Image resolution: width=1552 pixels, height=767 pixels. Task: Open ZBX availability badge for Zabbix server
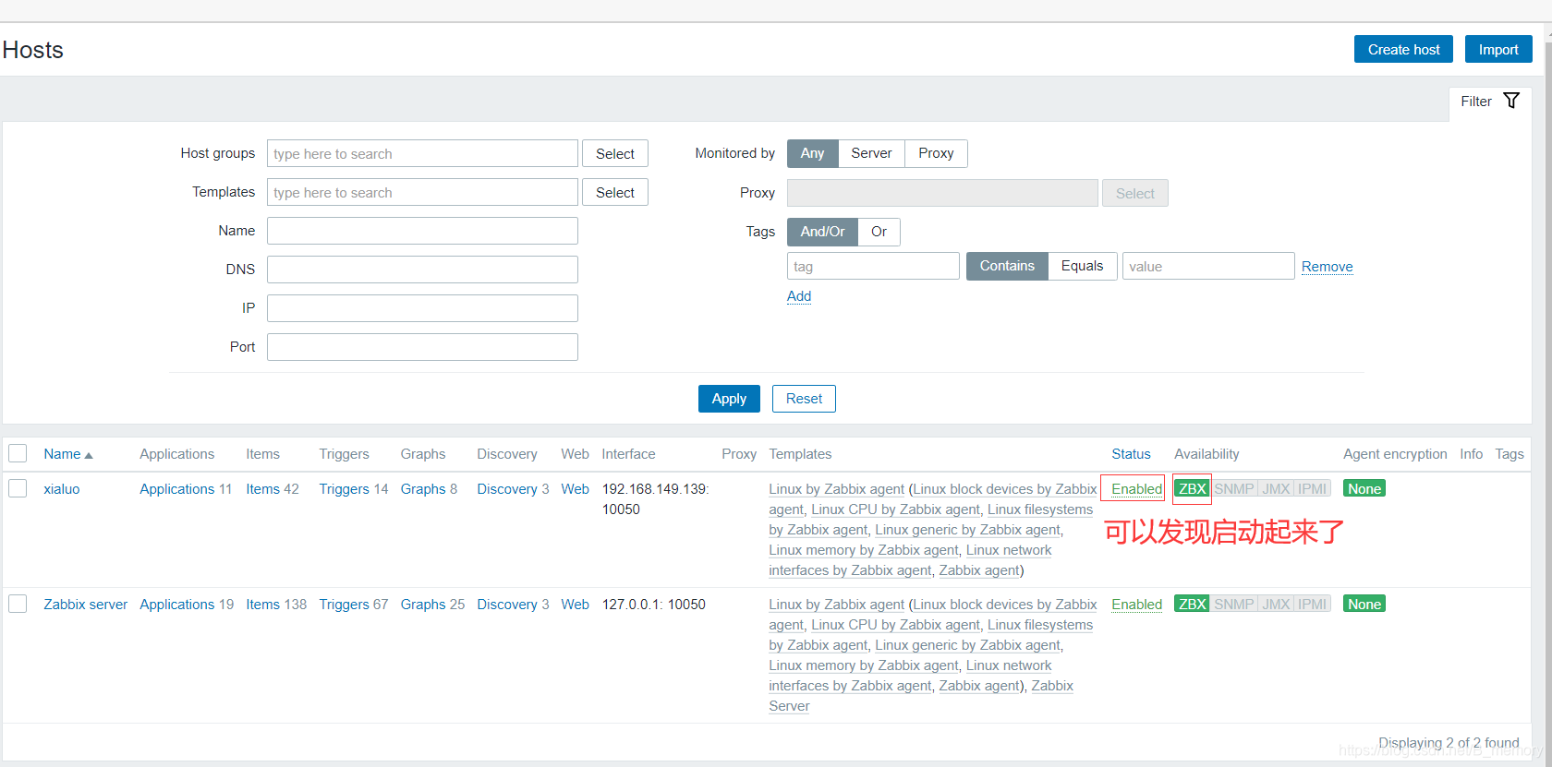[1192, 604]
